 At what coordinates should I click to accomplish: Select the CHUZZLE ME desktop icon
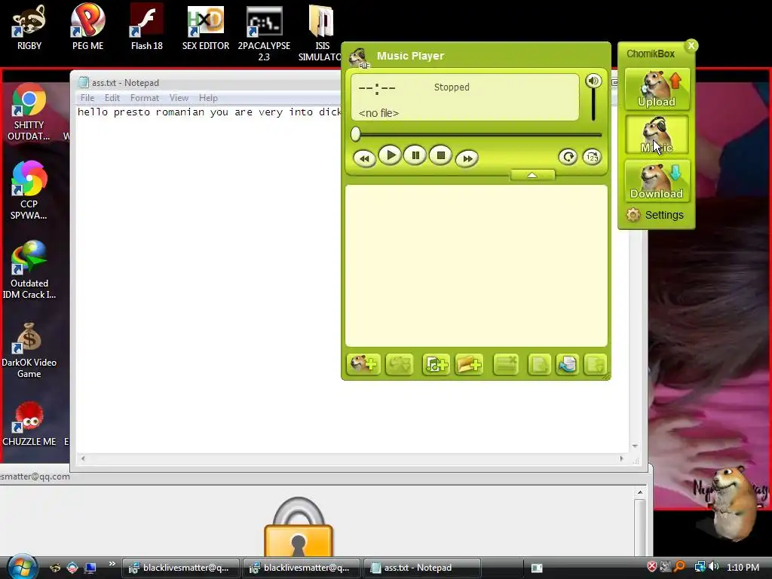pos(29,424)
